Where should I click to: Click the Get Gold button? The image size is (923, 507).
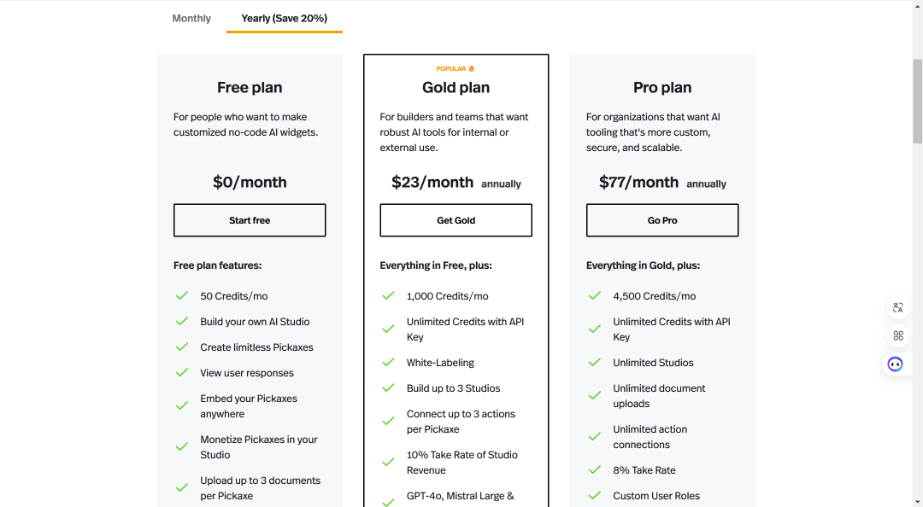coord(456,220)
